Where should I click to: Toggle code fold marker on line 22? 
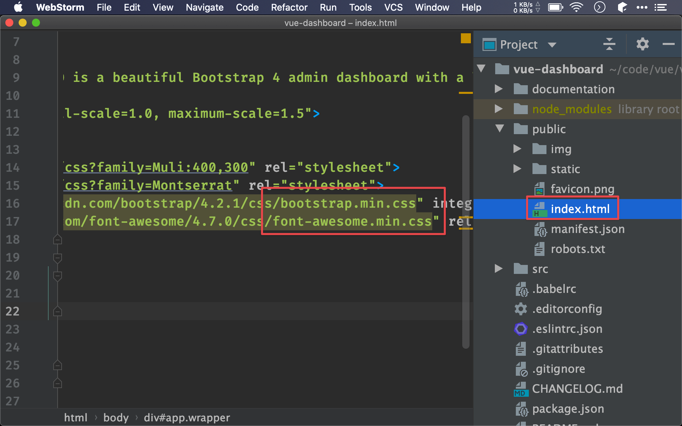pyautogui.click(x=57, y=311)
